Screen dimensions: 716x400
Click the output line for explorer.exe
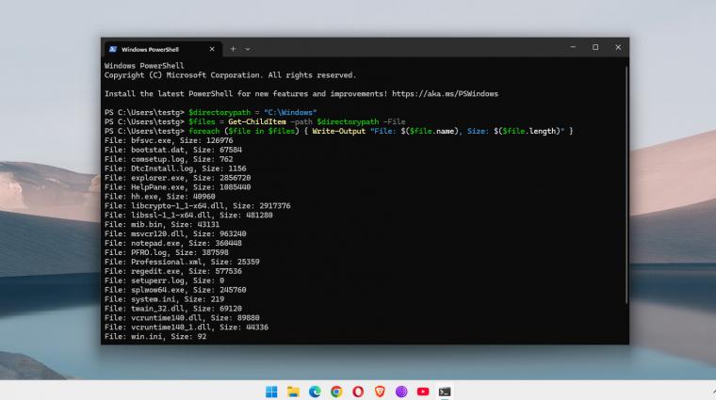(178, 178)
